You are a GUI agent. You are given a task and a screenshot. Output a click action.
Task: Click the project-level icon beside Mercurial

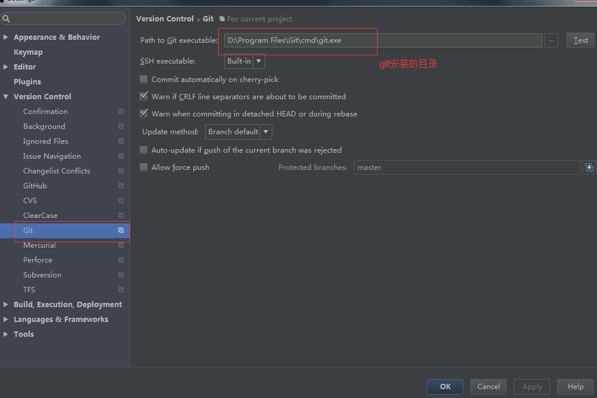[x=121, y=245]
